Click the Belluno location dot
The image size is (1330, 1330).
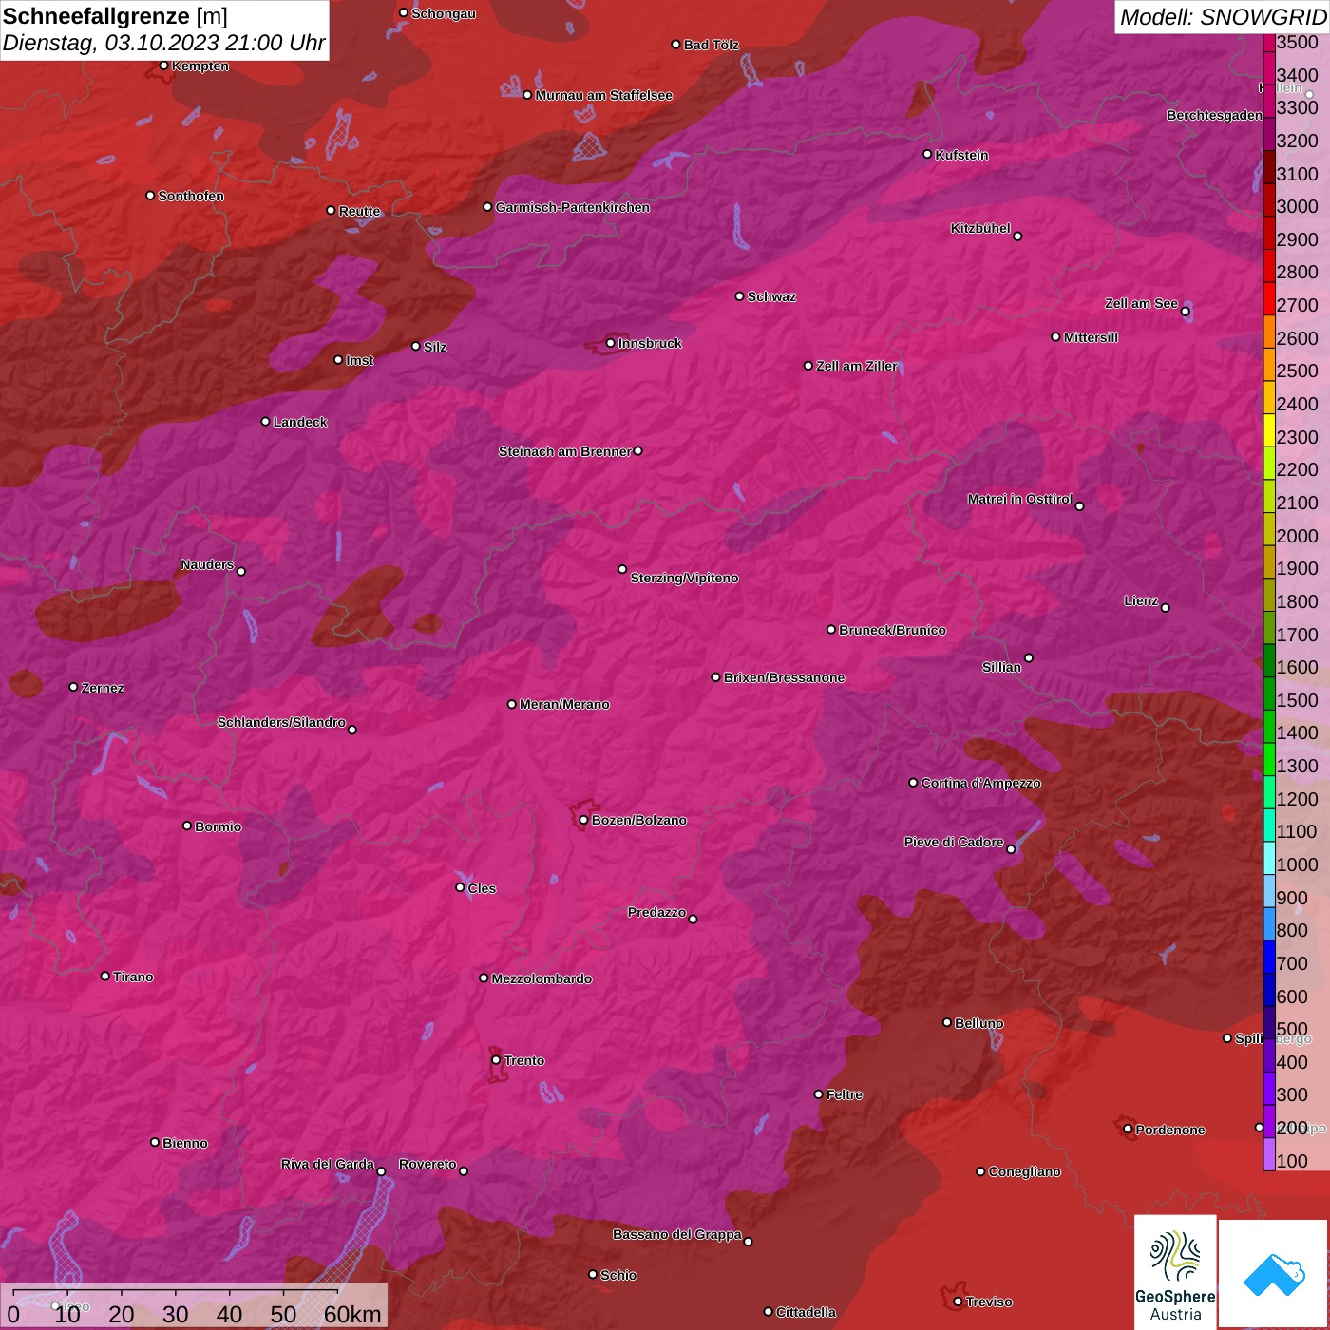pos(946,1022)
